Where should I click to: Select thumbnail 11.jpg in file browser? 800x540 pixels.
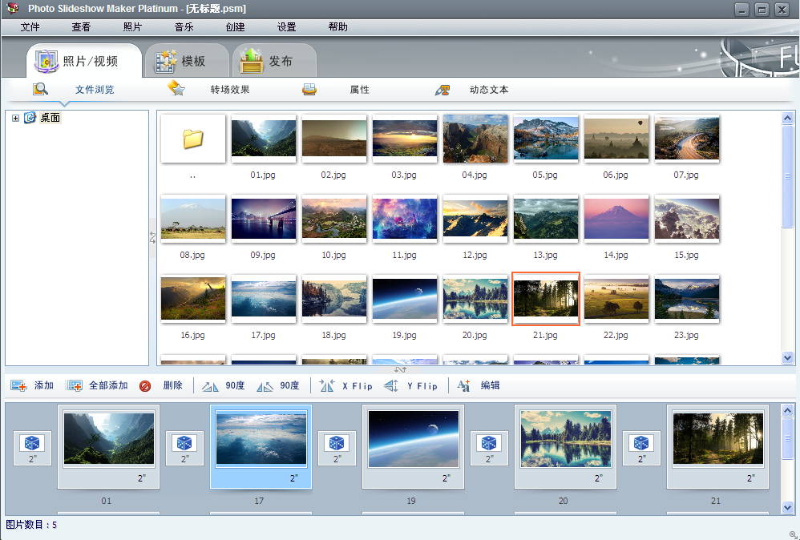(x=405, y=219)
